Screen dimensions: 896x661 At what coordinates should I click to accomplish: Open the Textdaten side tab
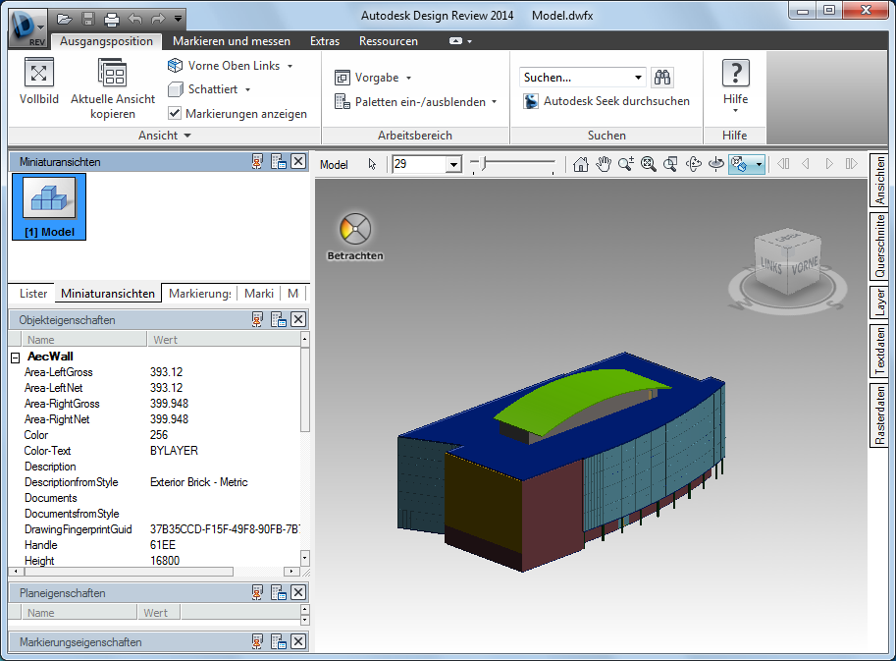click(879, 351)
